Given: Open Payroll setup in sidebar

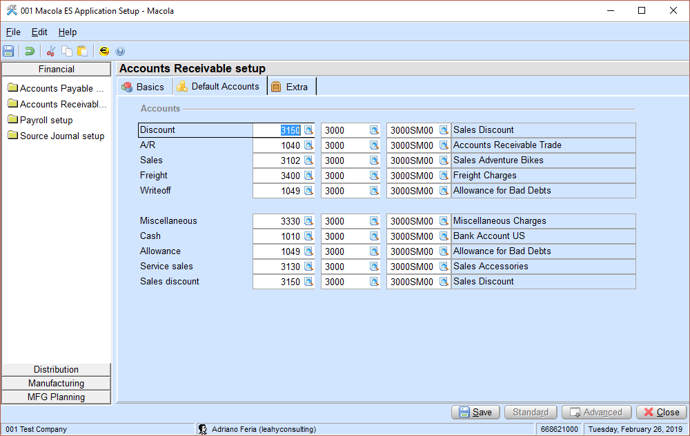Looking at the screenshot, I should click(41, 120).
